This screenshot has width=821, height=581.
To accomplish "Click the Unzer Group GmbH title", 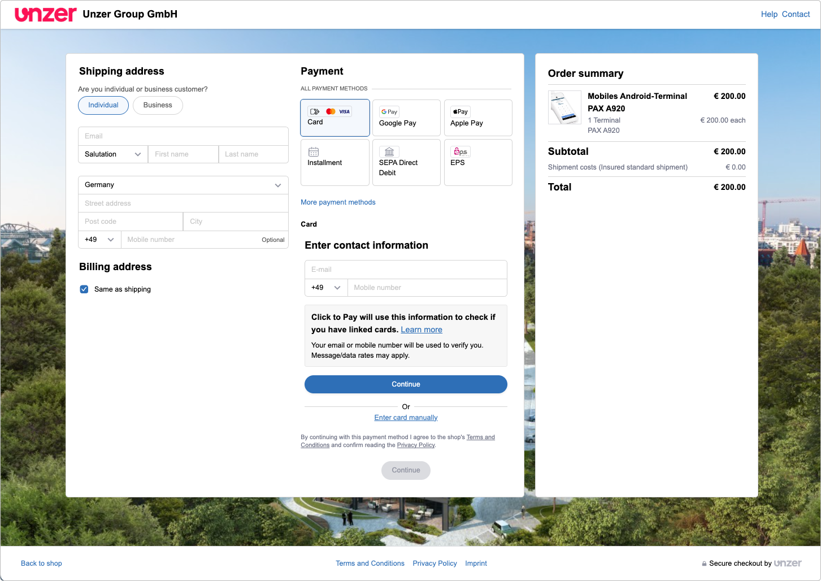I will [x=130, y=14].
